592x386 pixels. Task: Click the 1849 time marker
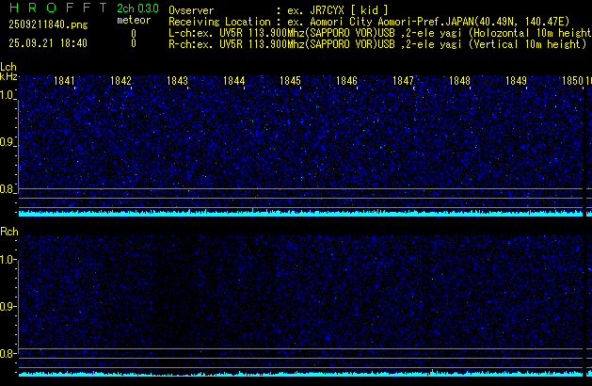(516, 82)
